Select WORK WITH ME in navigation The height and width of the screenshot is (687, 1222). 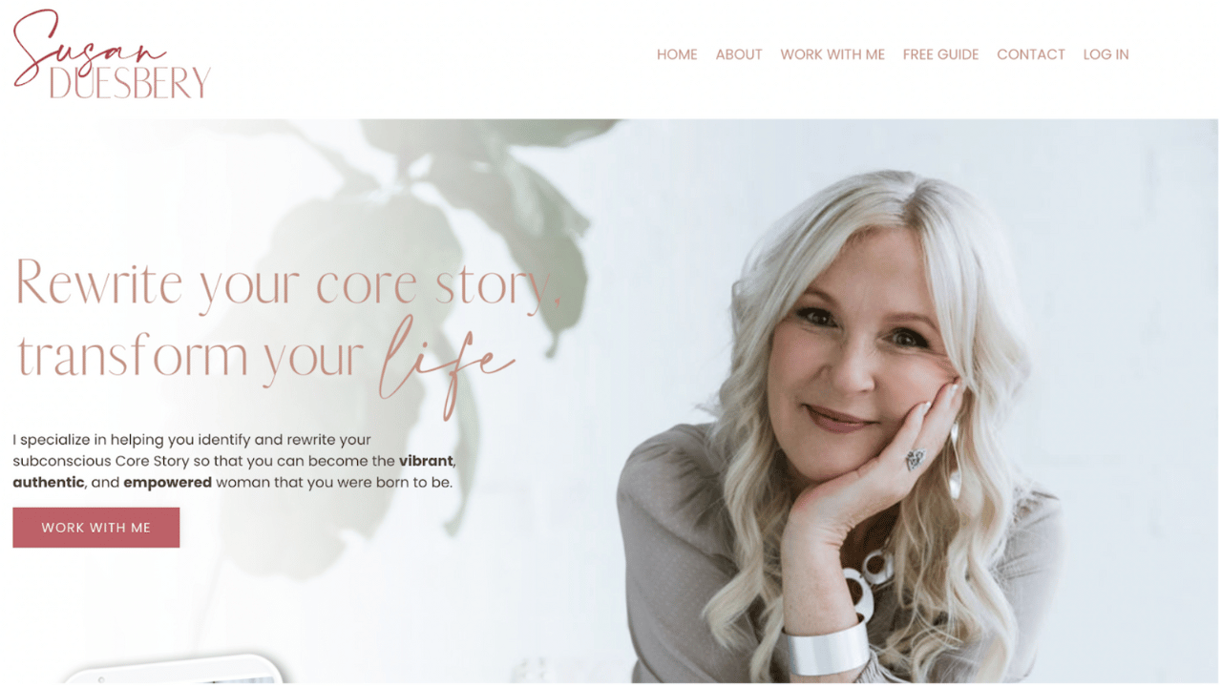click(x=832, y=54)
